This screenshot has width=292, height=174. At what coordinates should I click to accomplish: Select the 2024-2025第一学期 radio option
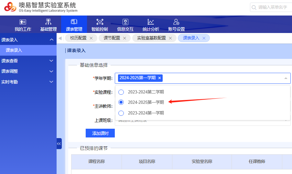point(121,102)
